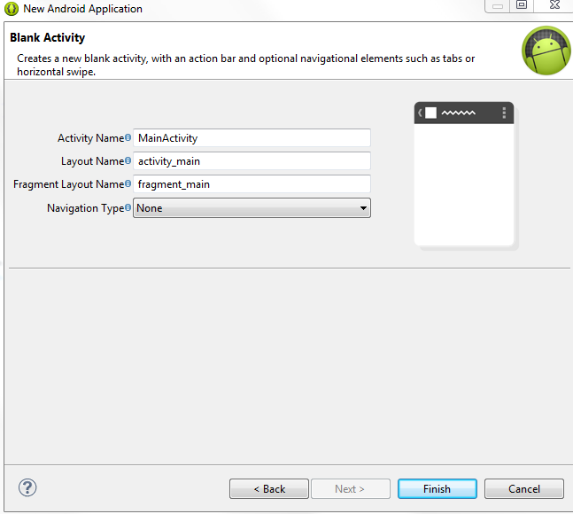Click the white app icon square in the preview
Viewport: 573px width, 514px height.
coord(431,113)
